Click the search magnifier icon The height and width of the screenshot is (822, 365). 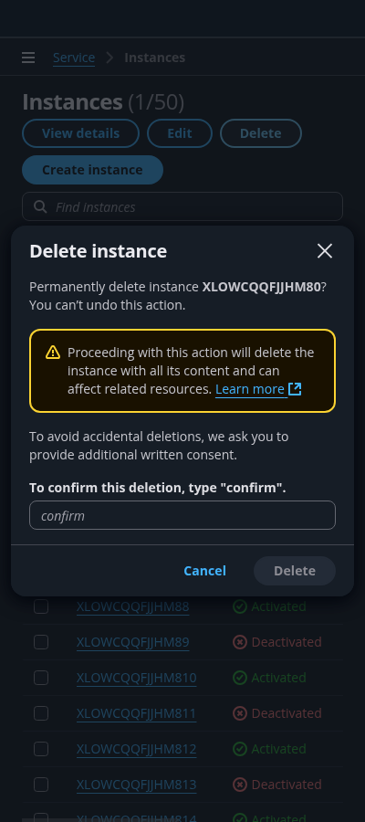40,206
